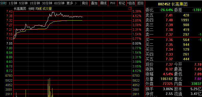Screen dimensions: 202x97
Task: Select the 1分钟 timeframe tab
Action: [x=13, y=3]
